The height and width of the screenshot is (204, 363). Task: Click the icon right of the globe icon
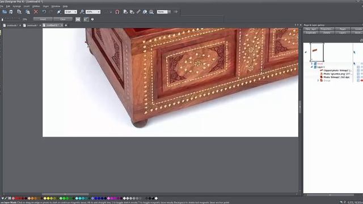(151, 12)
